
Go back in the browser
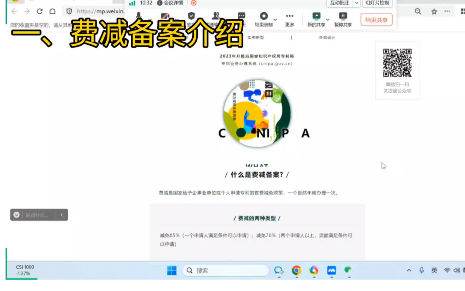click(x=14, y=11)
